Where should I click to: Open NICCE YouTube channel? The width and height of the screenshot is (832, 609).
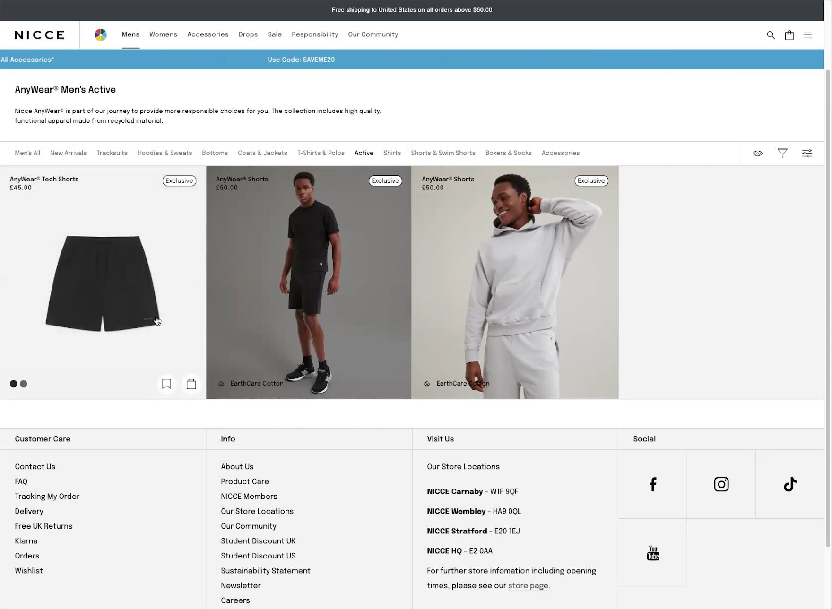click(x=653, y=553)
